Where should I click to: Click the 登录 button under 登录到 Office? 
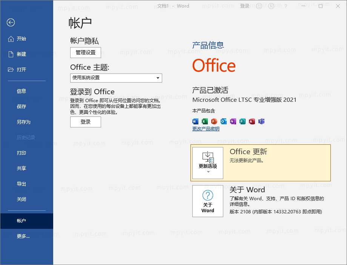coord(86,122)
